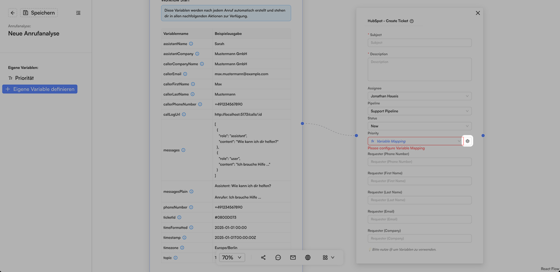Open info icon next to ticketId

179,218
